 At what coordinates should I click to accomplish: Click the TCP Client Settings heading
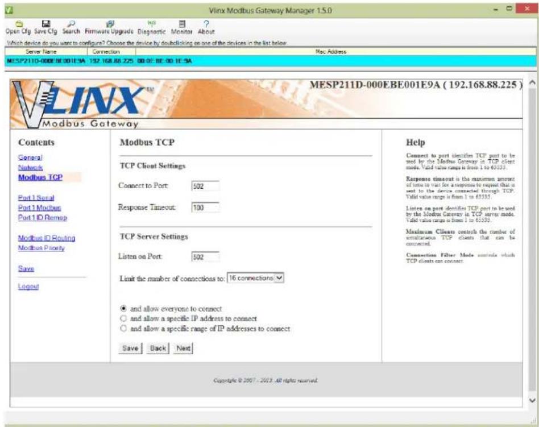tap(152, 165)
